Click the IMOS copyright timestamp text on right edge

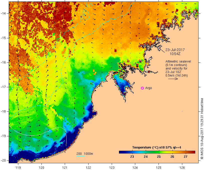(202, 128)
